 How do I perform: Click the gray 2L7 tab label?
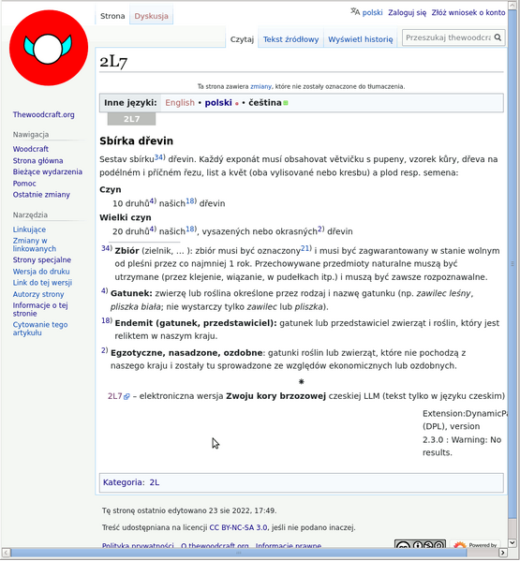131,119
